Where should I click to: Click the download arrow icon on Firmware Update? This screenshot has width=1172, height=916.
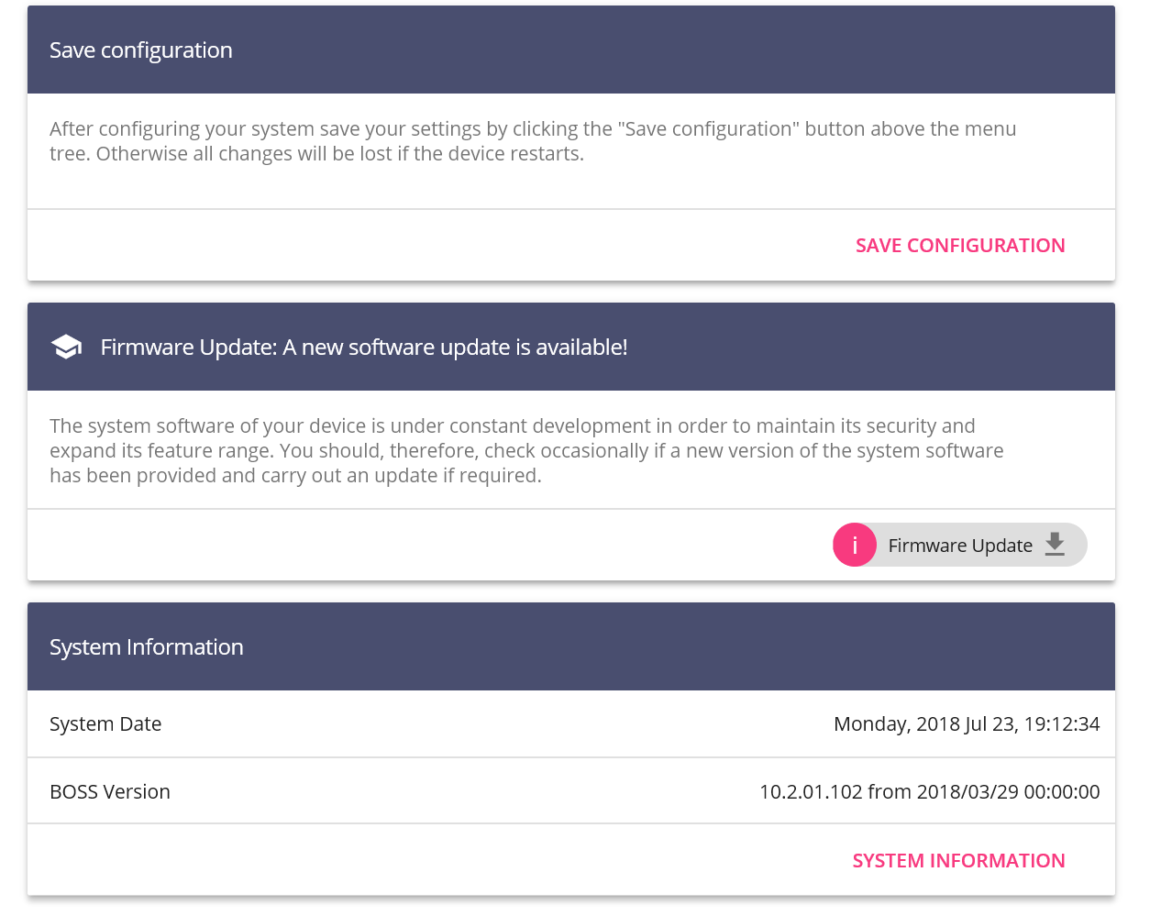click(1055, 545)
